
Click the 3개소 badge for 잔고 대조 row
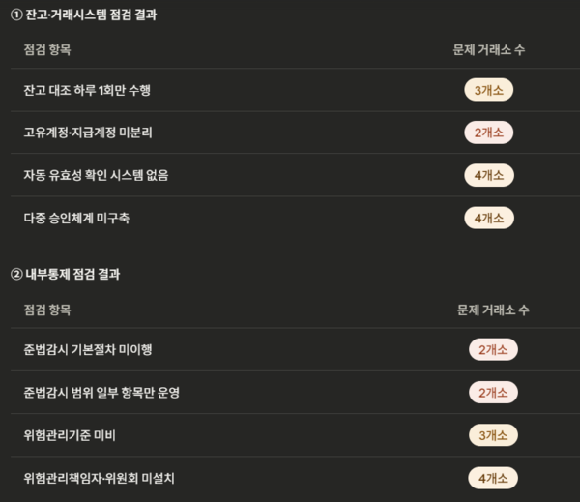point(488,91)
